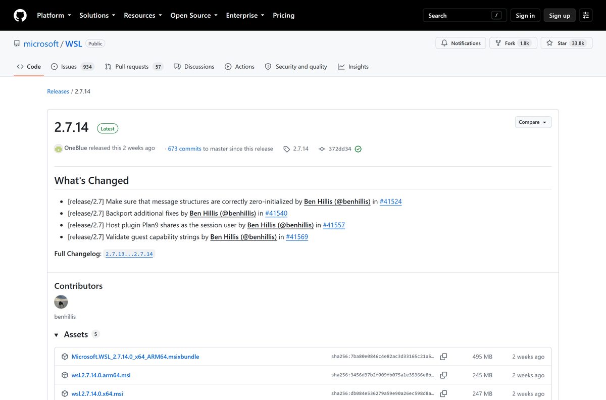Click the 2.7.14 release title

point(72,127)
